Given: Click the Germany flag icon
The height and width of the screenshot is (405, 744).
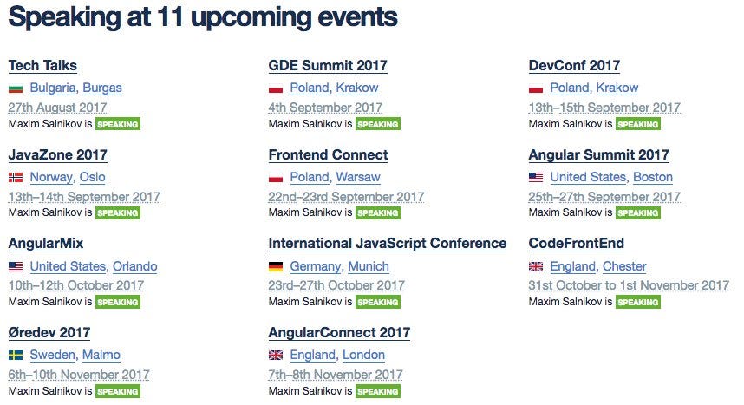Looking at the screenshot, I should point(276,267).
